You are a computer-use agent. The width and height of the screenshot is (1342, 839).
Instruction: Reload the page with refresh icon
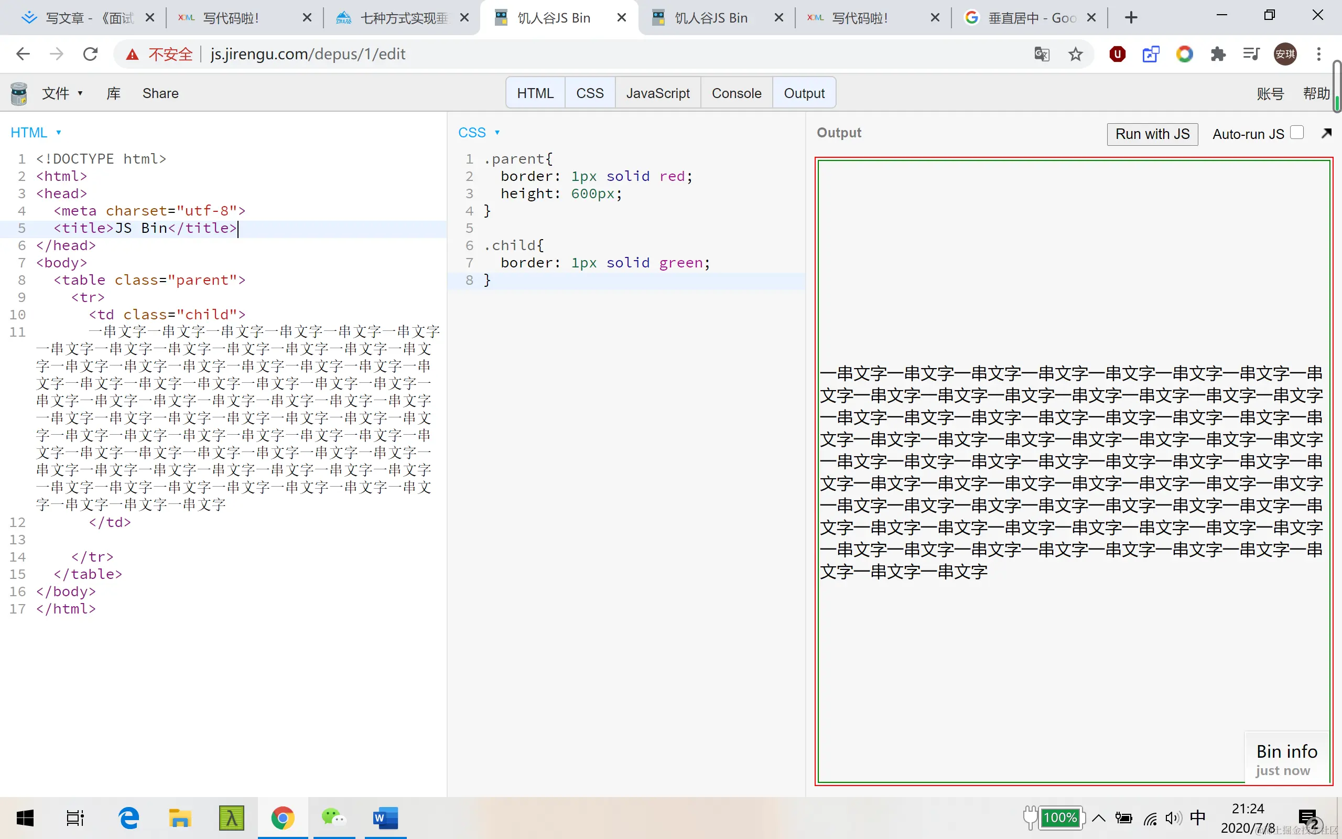(90, 55)
